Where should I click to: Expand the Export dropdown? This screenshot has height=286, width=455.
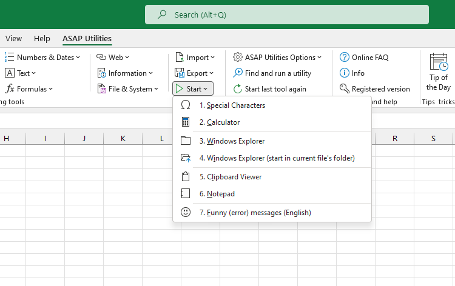(x=194, y=73)
